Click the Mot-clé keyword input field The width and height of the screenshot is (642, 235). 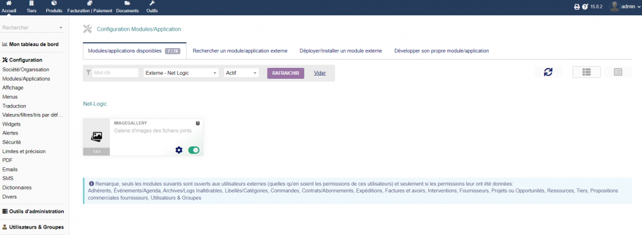pyautogui.click(x=116, y=73)
